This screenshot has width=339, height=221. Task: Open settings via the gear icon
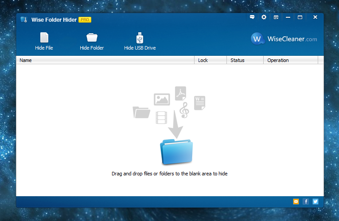point(264,17)
